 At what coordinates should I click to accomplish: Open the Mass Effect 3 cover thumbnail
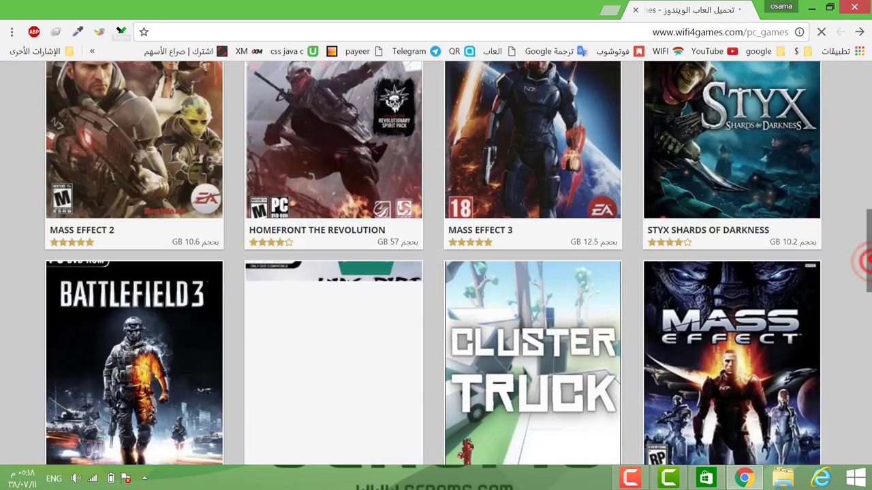tap(533, 140)
